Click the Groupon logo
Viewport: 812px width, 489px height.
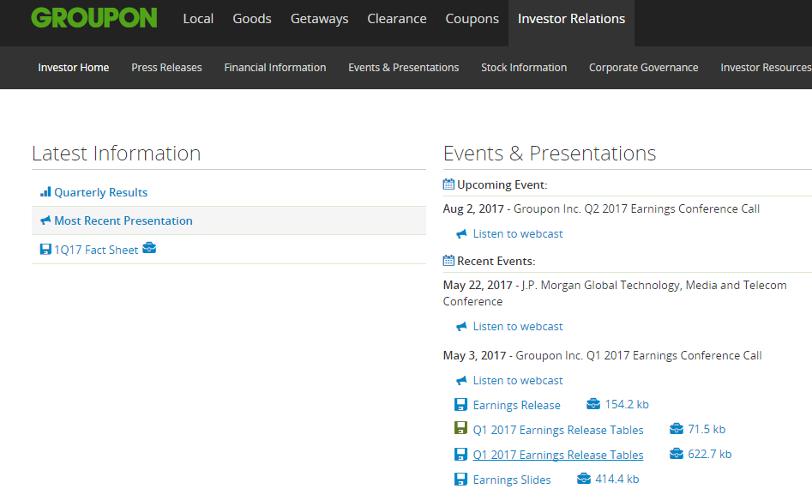coord(93,18)
